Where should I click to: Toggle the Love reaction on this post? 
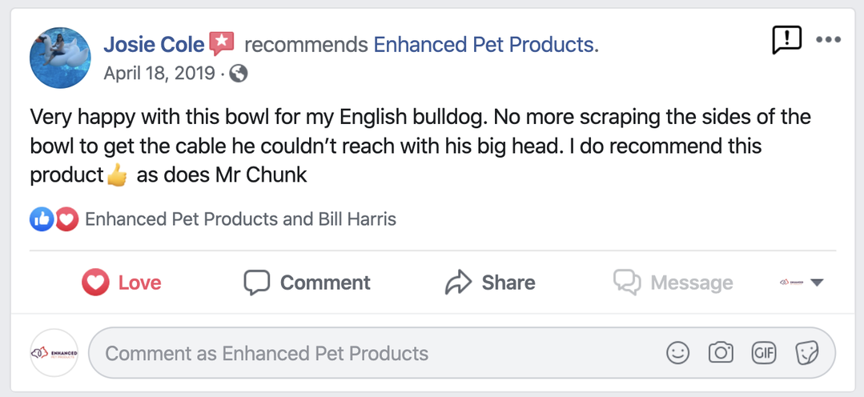[122, 283]
